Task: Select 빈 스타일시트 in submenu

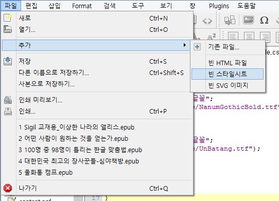Action: point(228,74)
